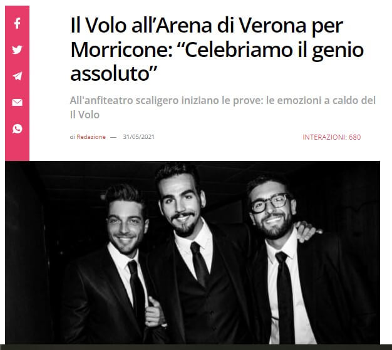The height and width of the screenshot is (350, 392).
Task: Open the black-and-white trio photo
Action: tap(192, 252)
